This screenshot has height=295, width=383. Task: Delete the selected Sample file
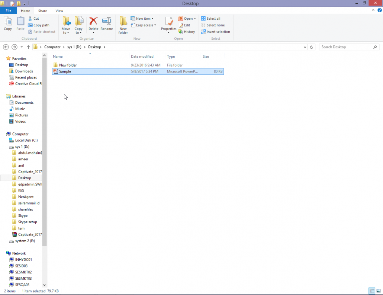tap(93, 23)
